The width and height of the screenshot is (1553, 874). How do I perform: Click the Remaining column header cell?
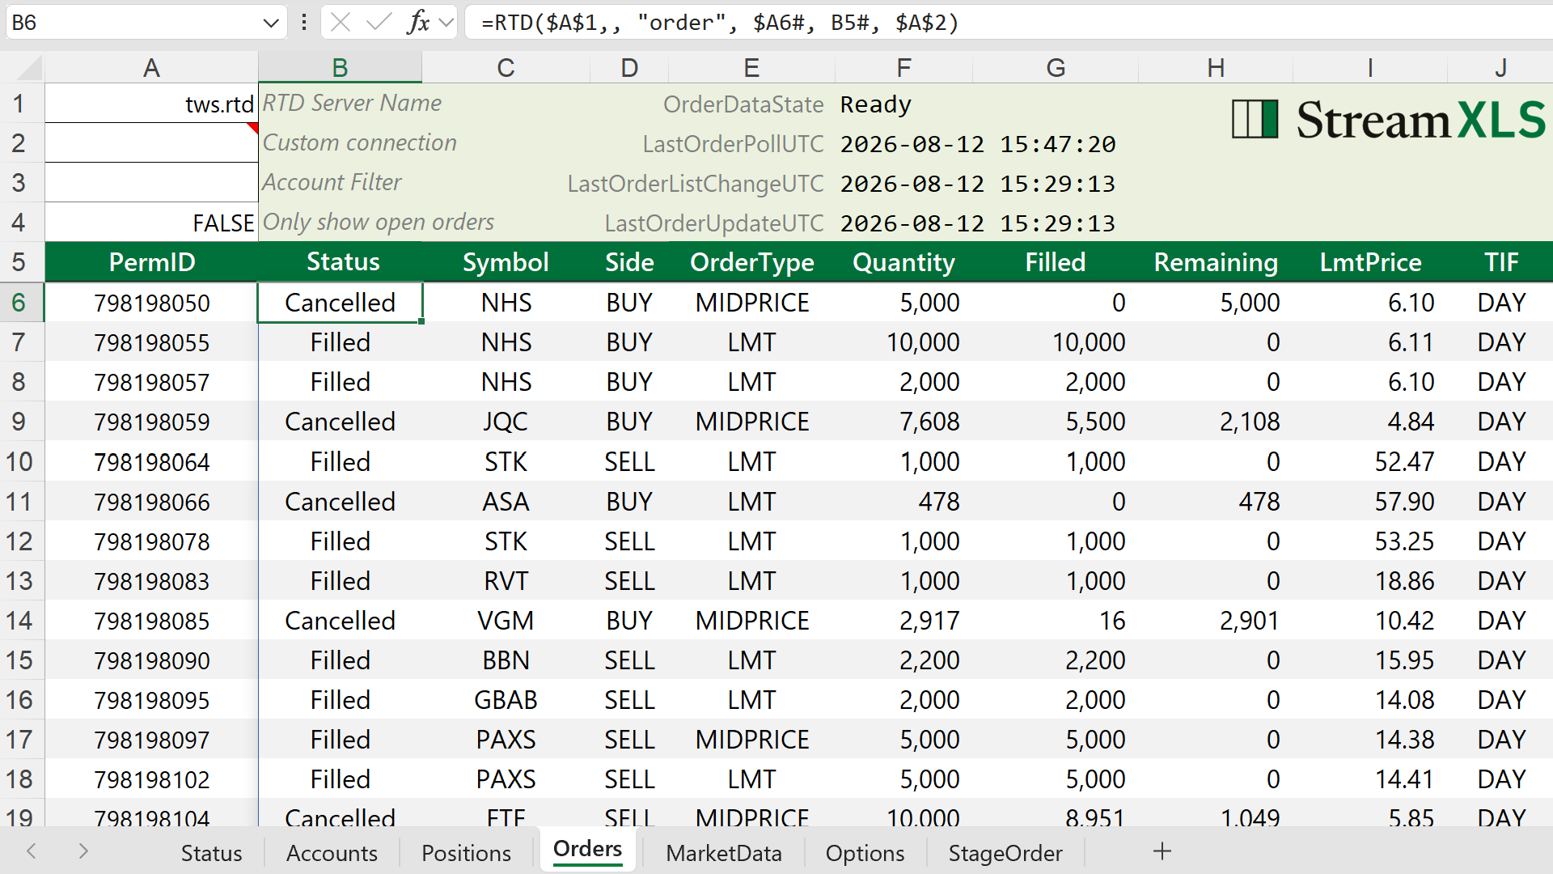point(1216,262)
